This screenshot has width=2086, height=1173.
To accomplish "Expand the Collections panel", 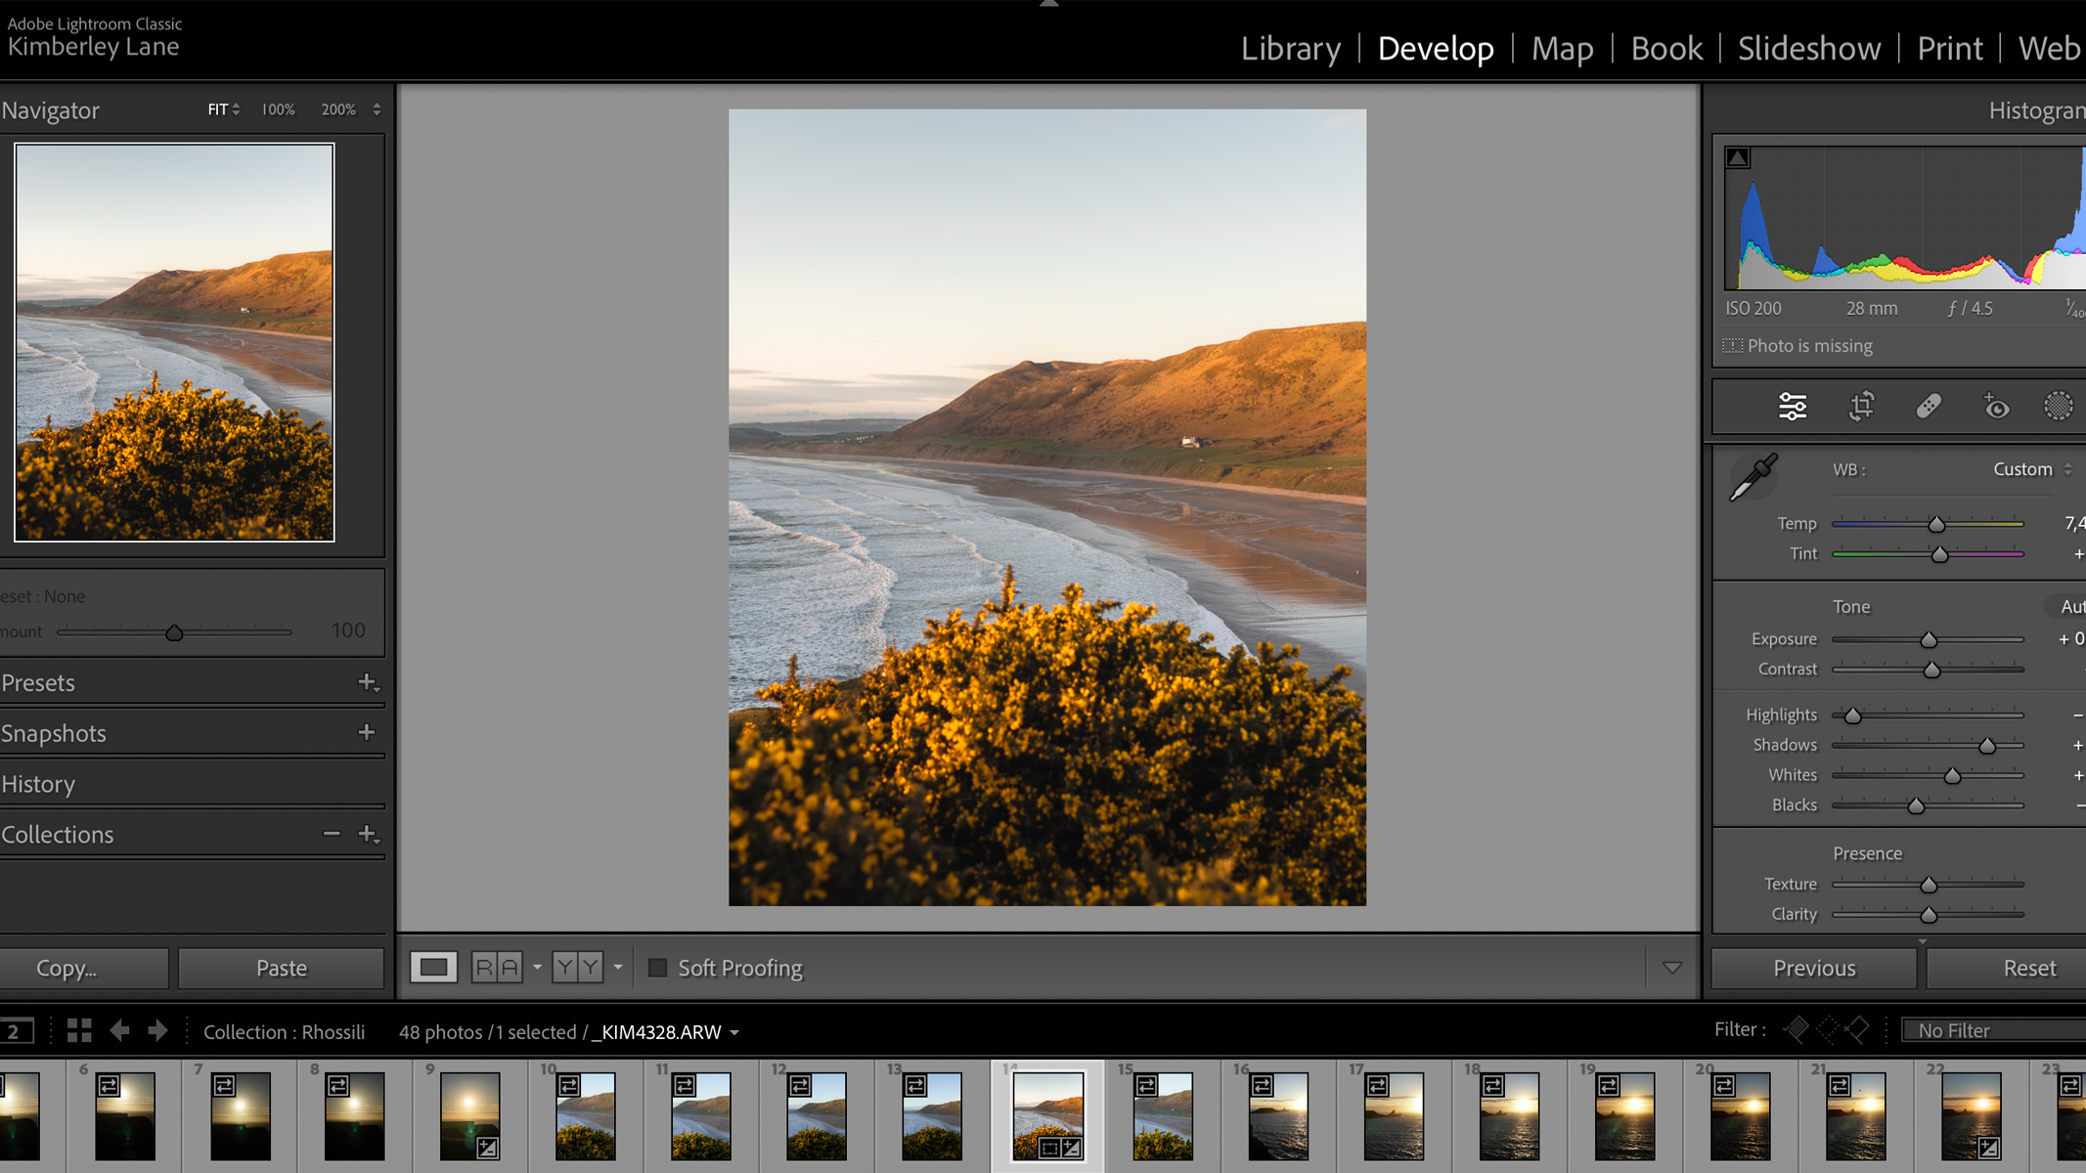I will click(59, 834).
